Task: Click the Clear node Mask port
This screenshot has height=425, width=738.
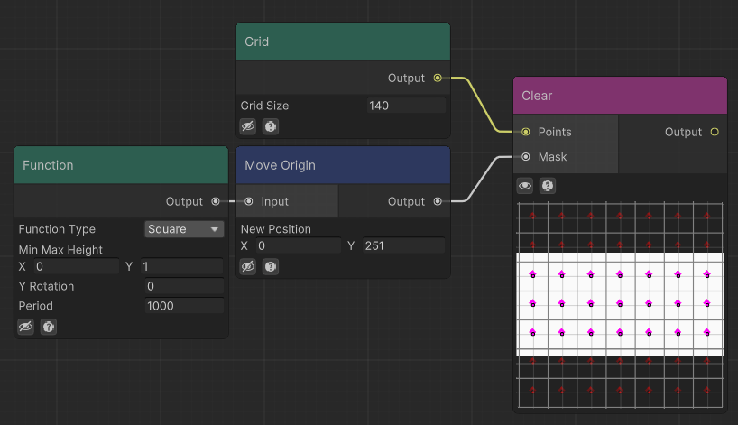Action: click(526, 157)
